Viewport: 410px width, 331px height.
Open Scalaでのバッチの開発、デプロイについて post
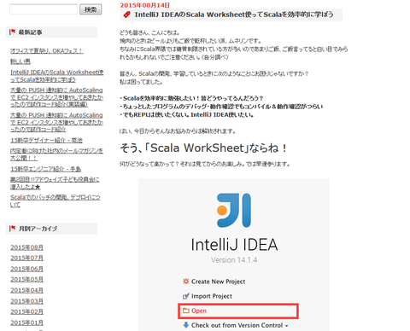coord(56,200)
